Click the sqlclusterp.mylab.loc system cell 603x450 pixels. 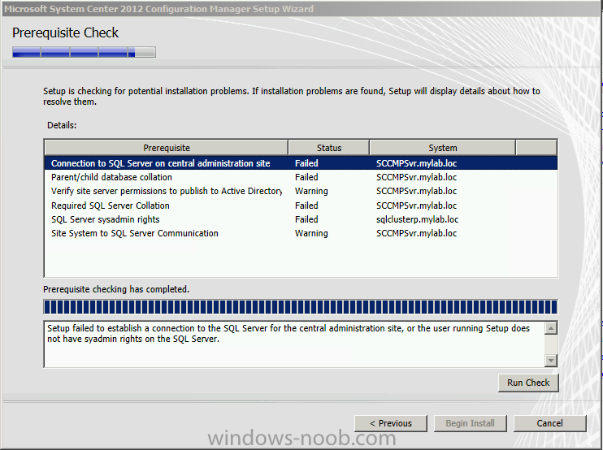[x=417, y=219]
